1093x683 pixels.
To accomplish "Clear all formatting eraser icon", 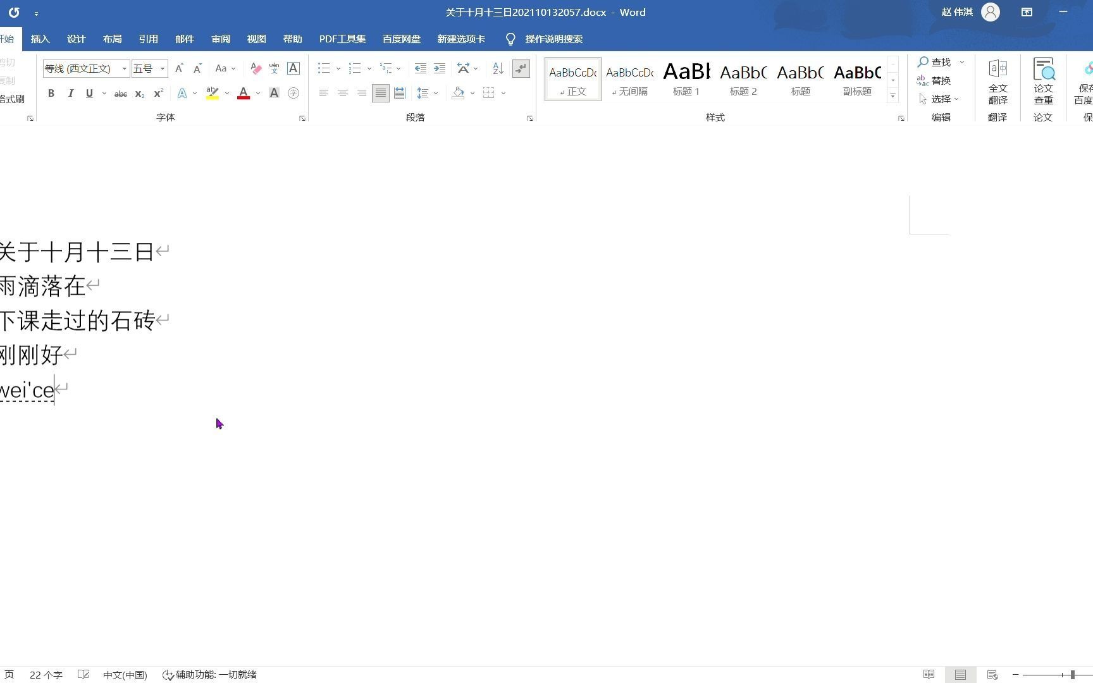I will point(256,68).
